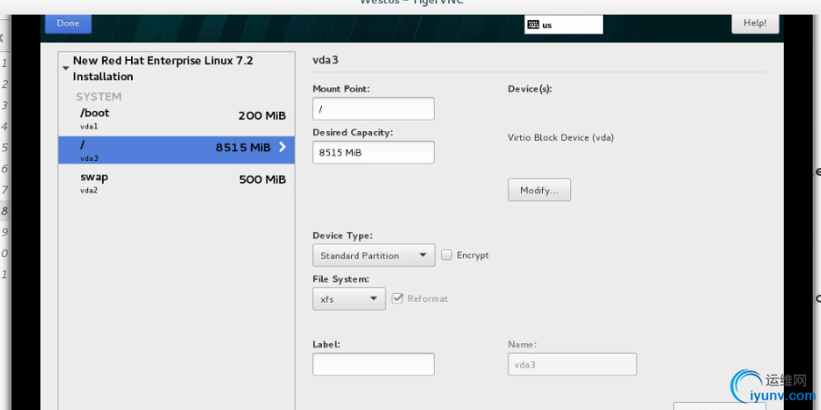Click the Virtio Block Device (vda) text

click(x=561, y=138)
